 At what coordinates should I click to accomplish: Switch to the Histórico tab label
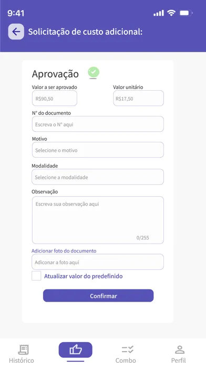(x=22, y=360)
